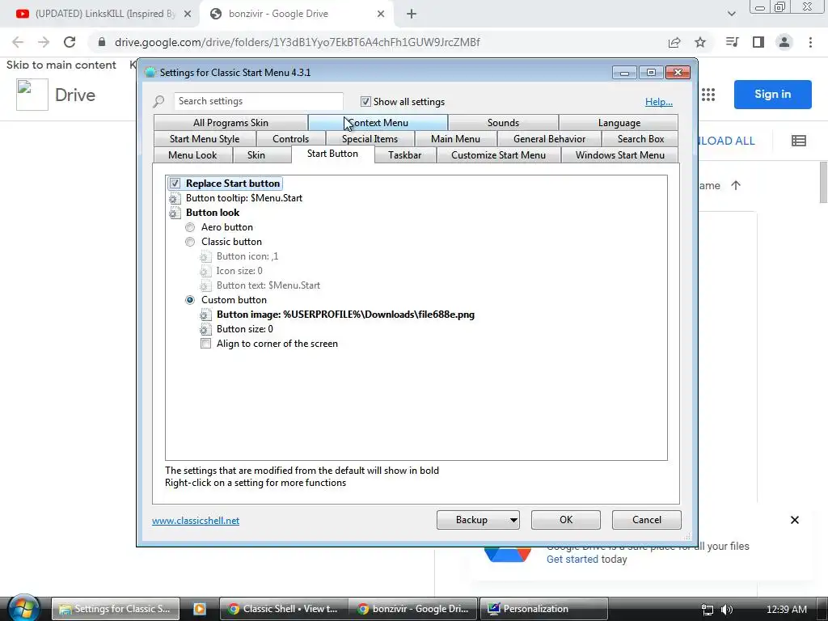Click the search magnifier icon in settings
The width and height of the screenshot is (828, 621).
158,101
